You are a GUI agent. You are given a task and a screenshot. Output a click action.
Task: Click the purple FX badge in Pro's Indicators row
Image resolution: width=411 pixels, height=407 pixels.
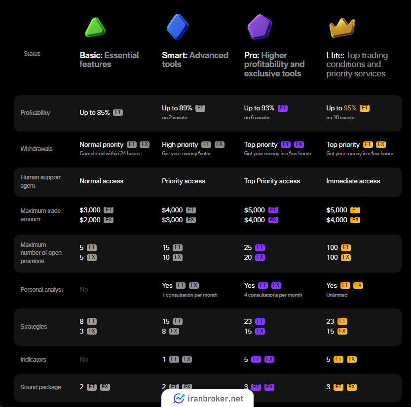tap(269, 359)
